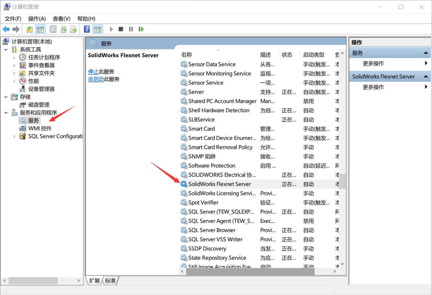Expand the Task Scheduler (任务计划程序) node
The width and height of the screenshot is (432, 295).
tap(14, 58)
